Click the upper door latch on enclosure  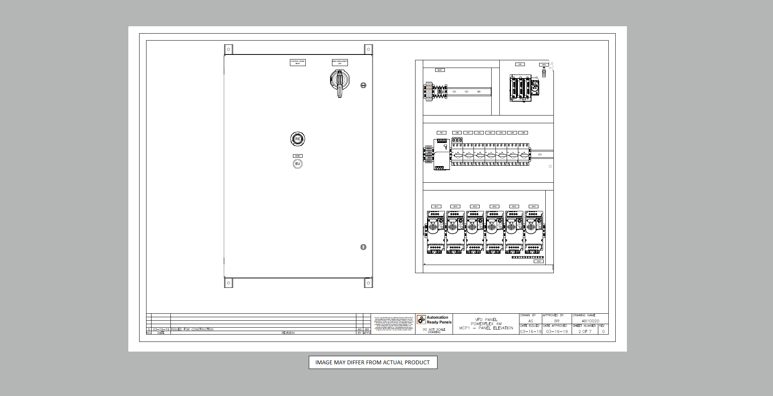(x=363, y=85)
